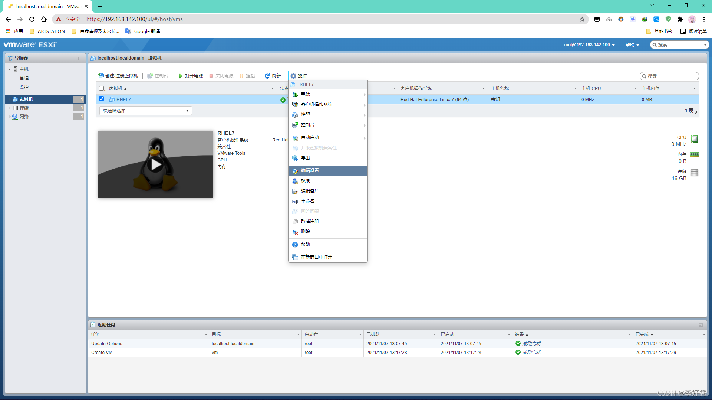This screenshot has width=712, height=400.
Task: Click the Power on toolbar button
Action: [x=191, y=76]
